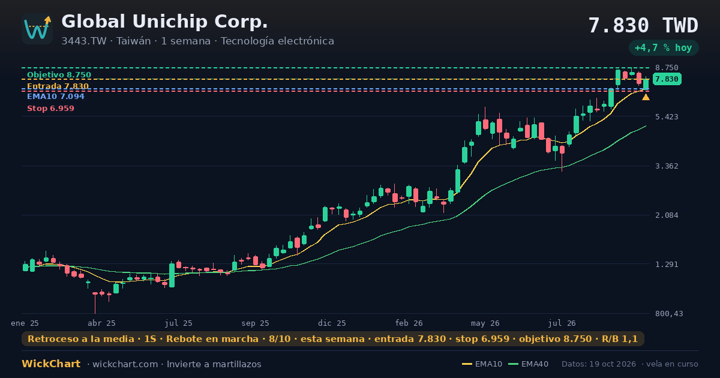Click the 'dic 25' date label

coord(332,323)
